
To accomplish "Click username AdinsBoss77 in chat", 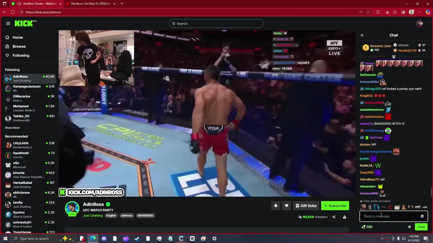I will tap(369, 180).
